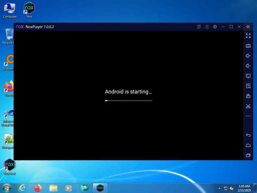Click the muted speaker tray icon
257x193 pixels.
click(x=232, y=188)
